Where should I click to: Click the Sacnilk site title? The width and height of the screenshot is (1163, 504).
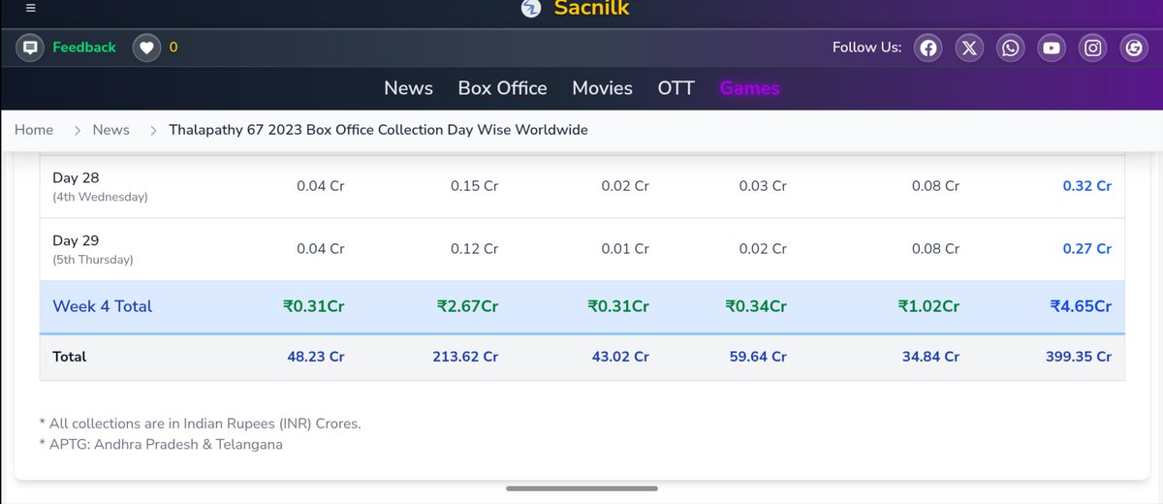click(591, 8)
